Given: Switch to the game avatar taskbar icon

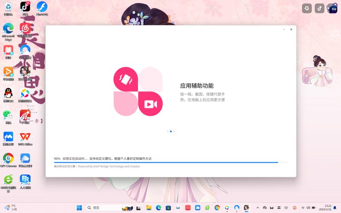Looking at the screenshot, I should pos(246,208).
